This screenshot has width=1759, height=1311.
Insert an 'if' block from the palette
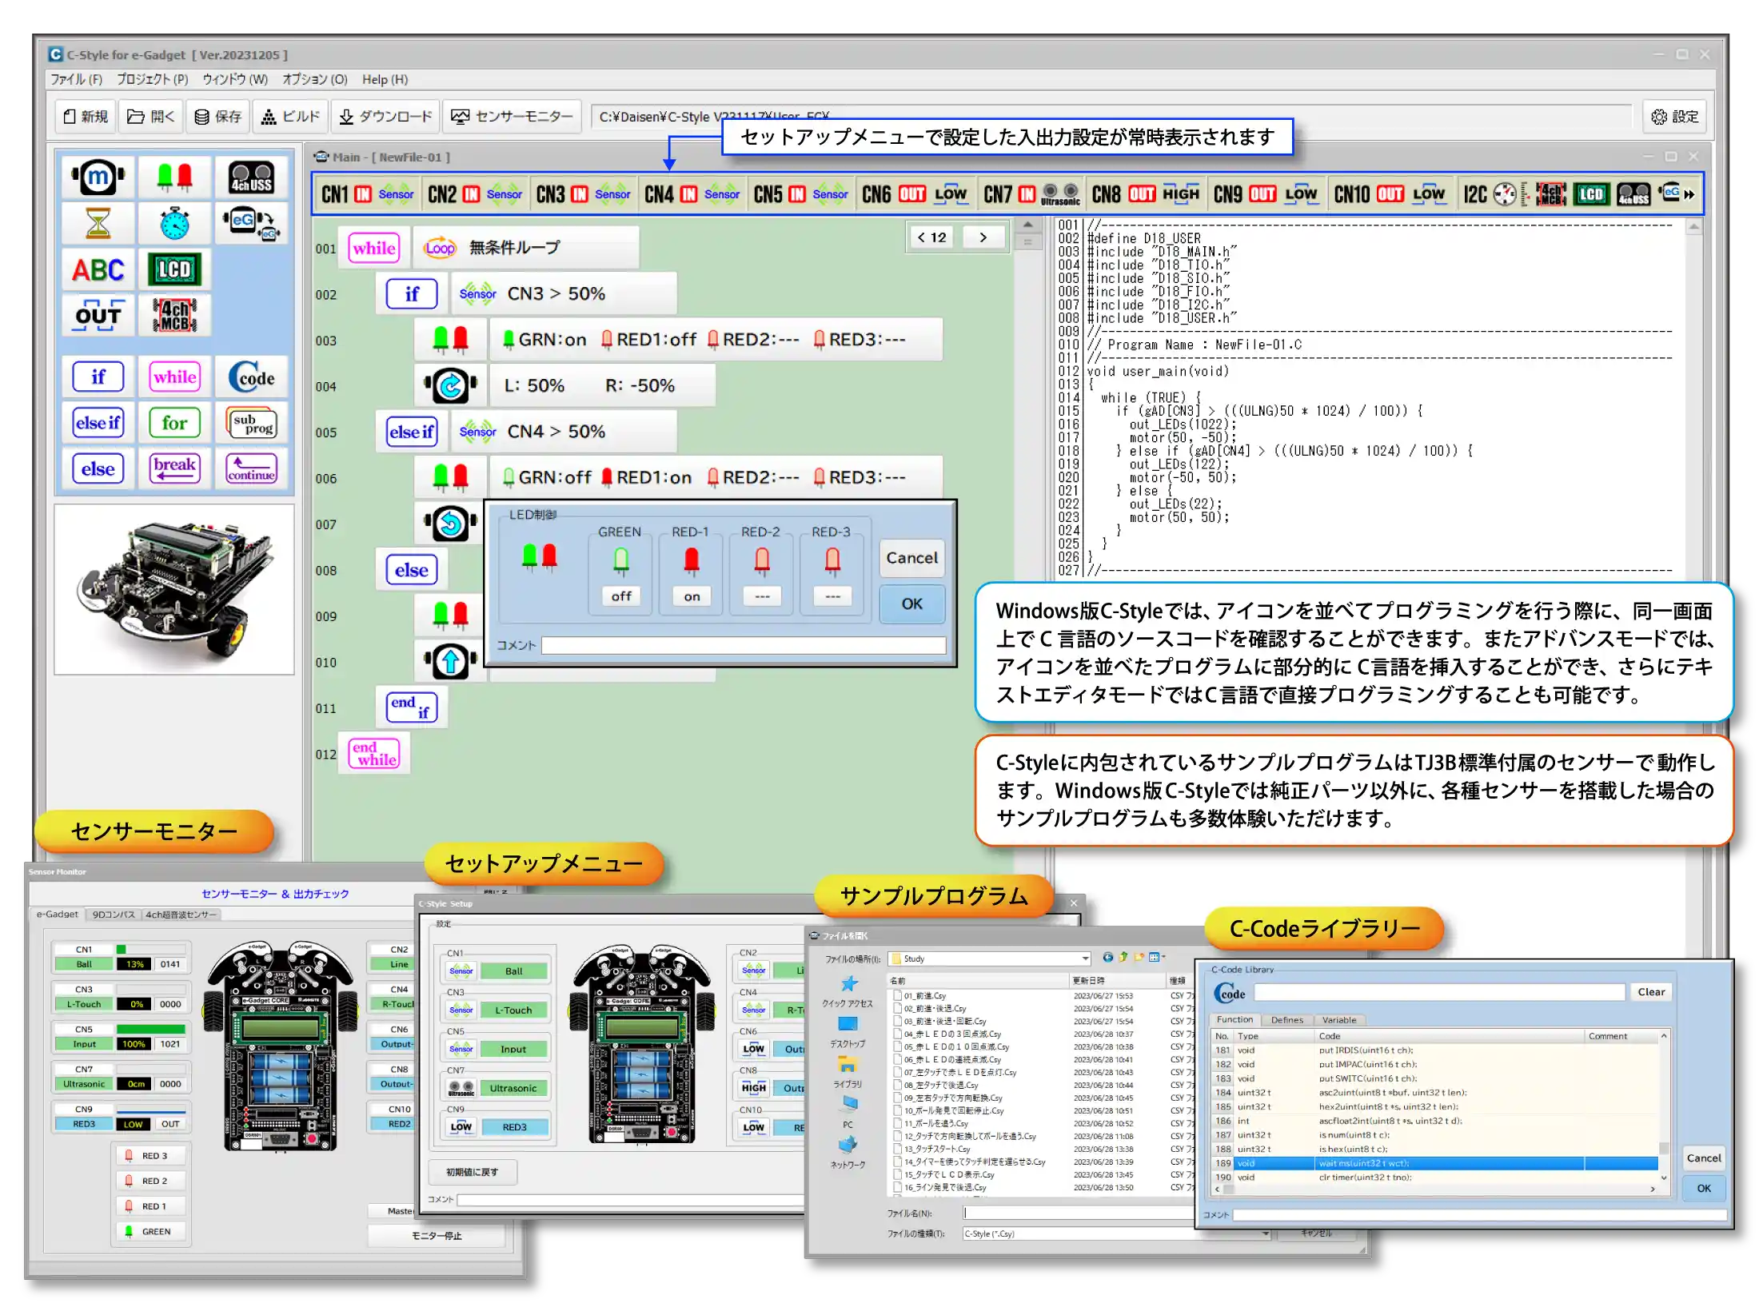click(x=98, y=377)
